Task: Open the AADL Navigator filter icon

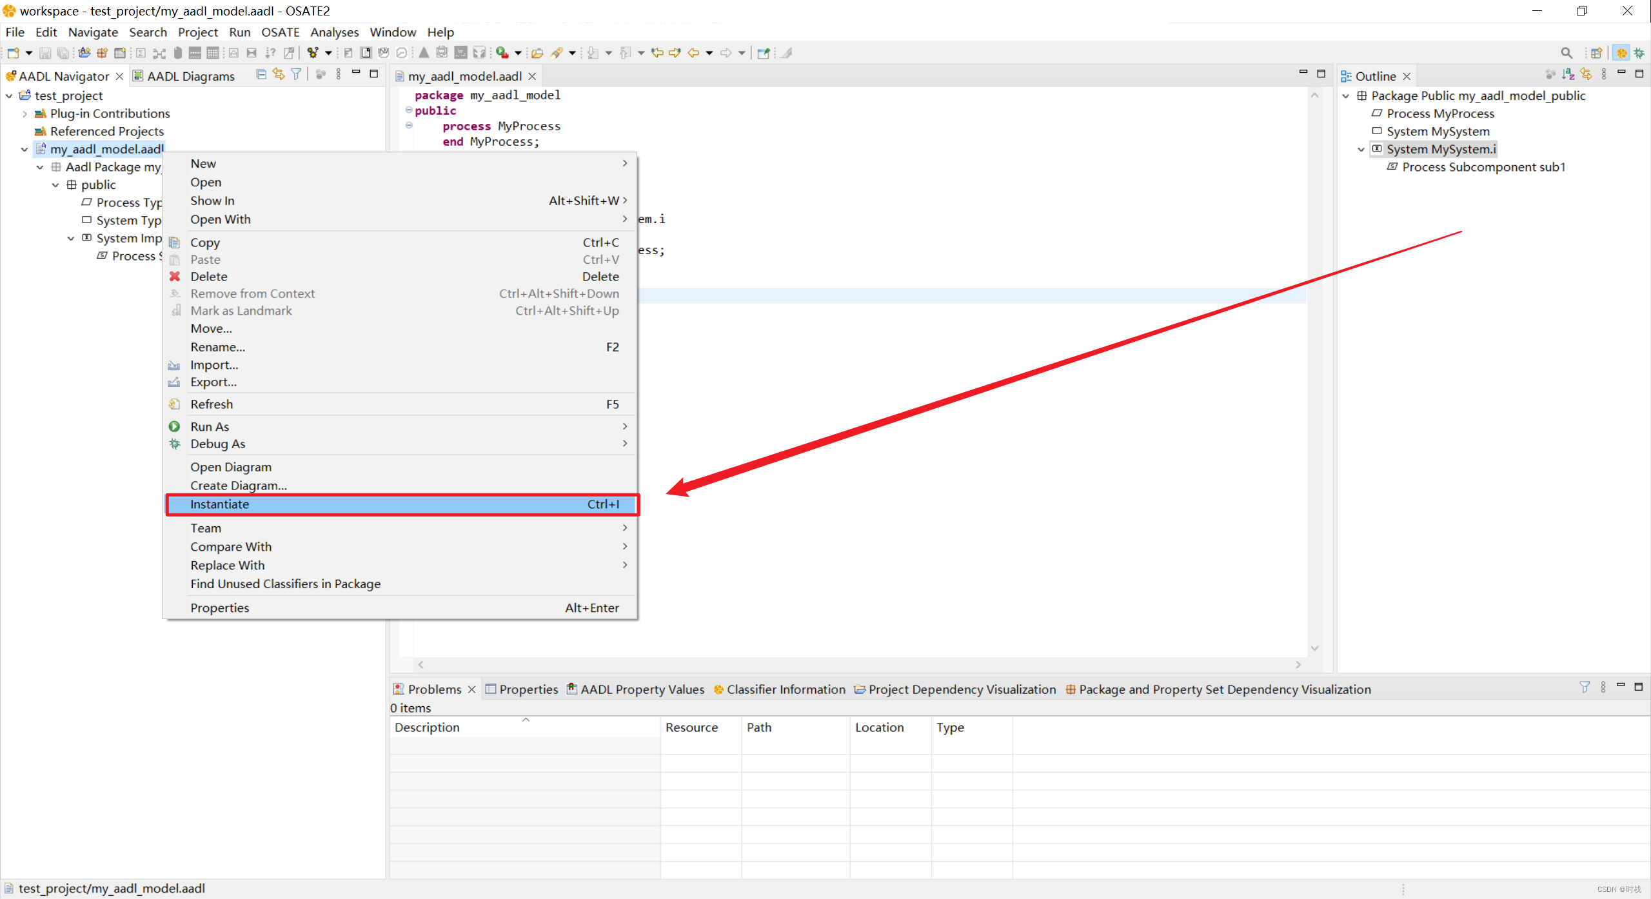Action: [x=296, y=75]
